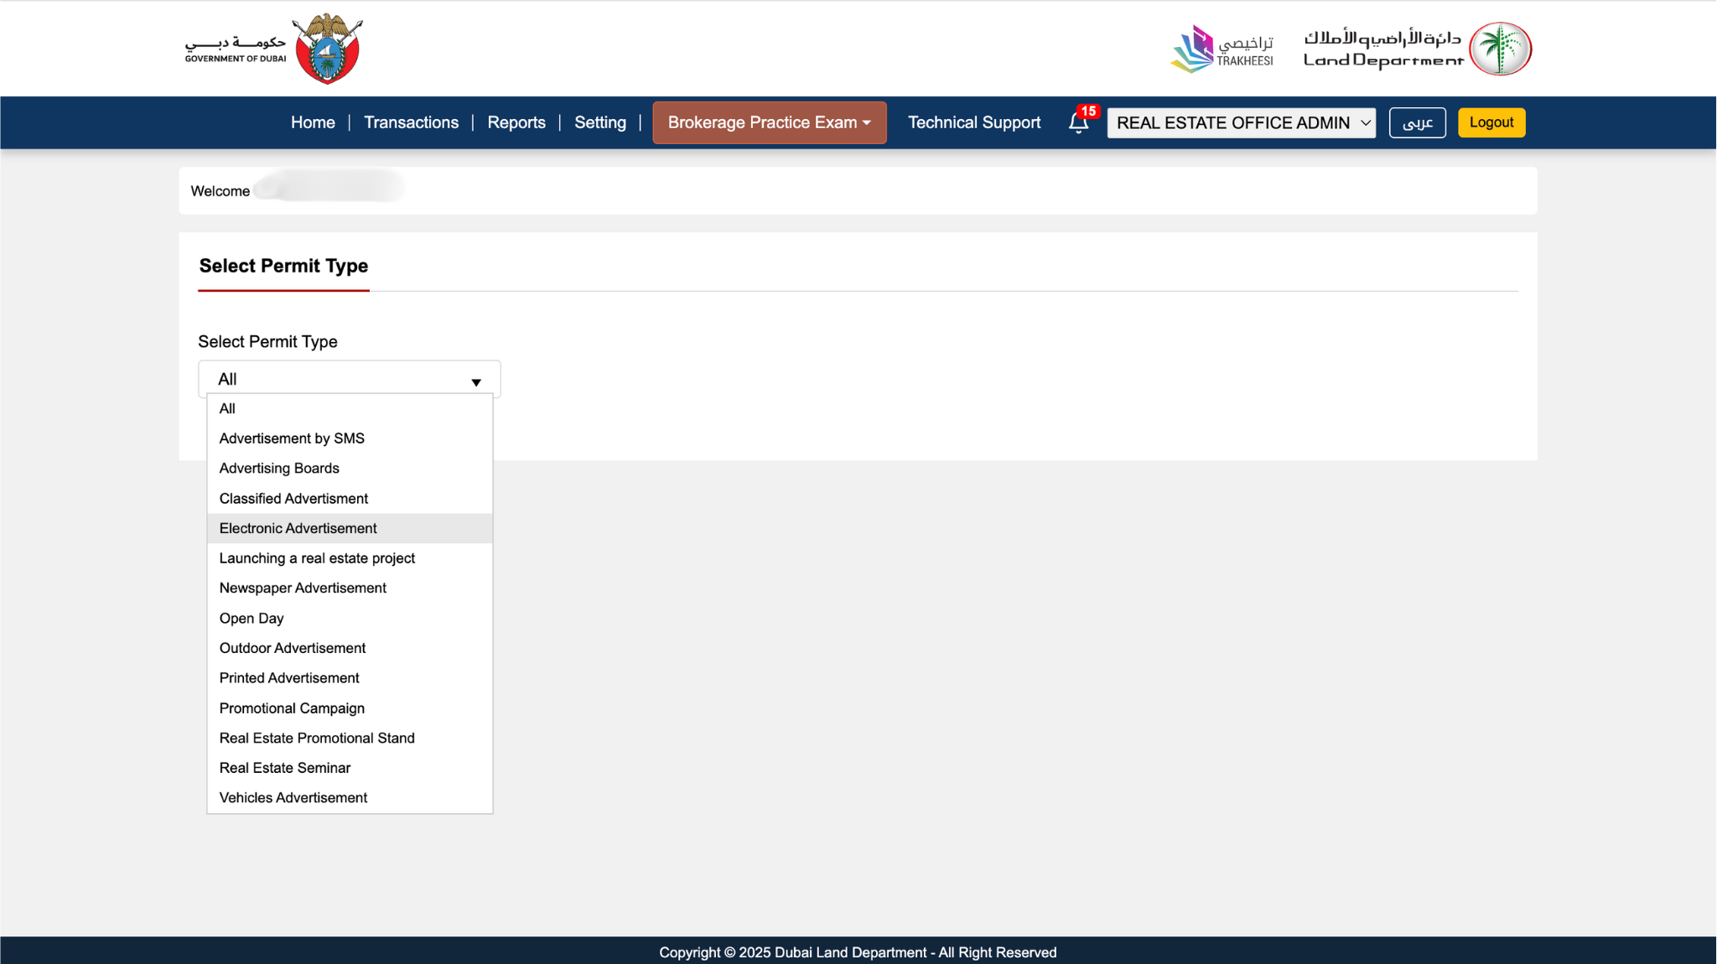Click the Trakheesi logo
Screen dimensions: 1717x964
coord(1222,49)
